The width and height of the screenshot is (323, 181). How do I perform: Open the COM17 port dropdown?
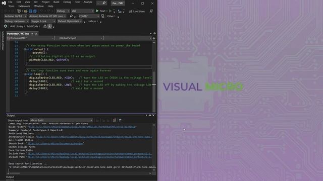(89, 16)
